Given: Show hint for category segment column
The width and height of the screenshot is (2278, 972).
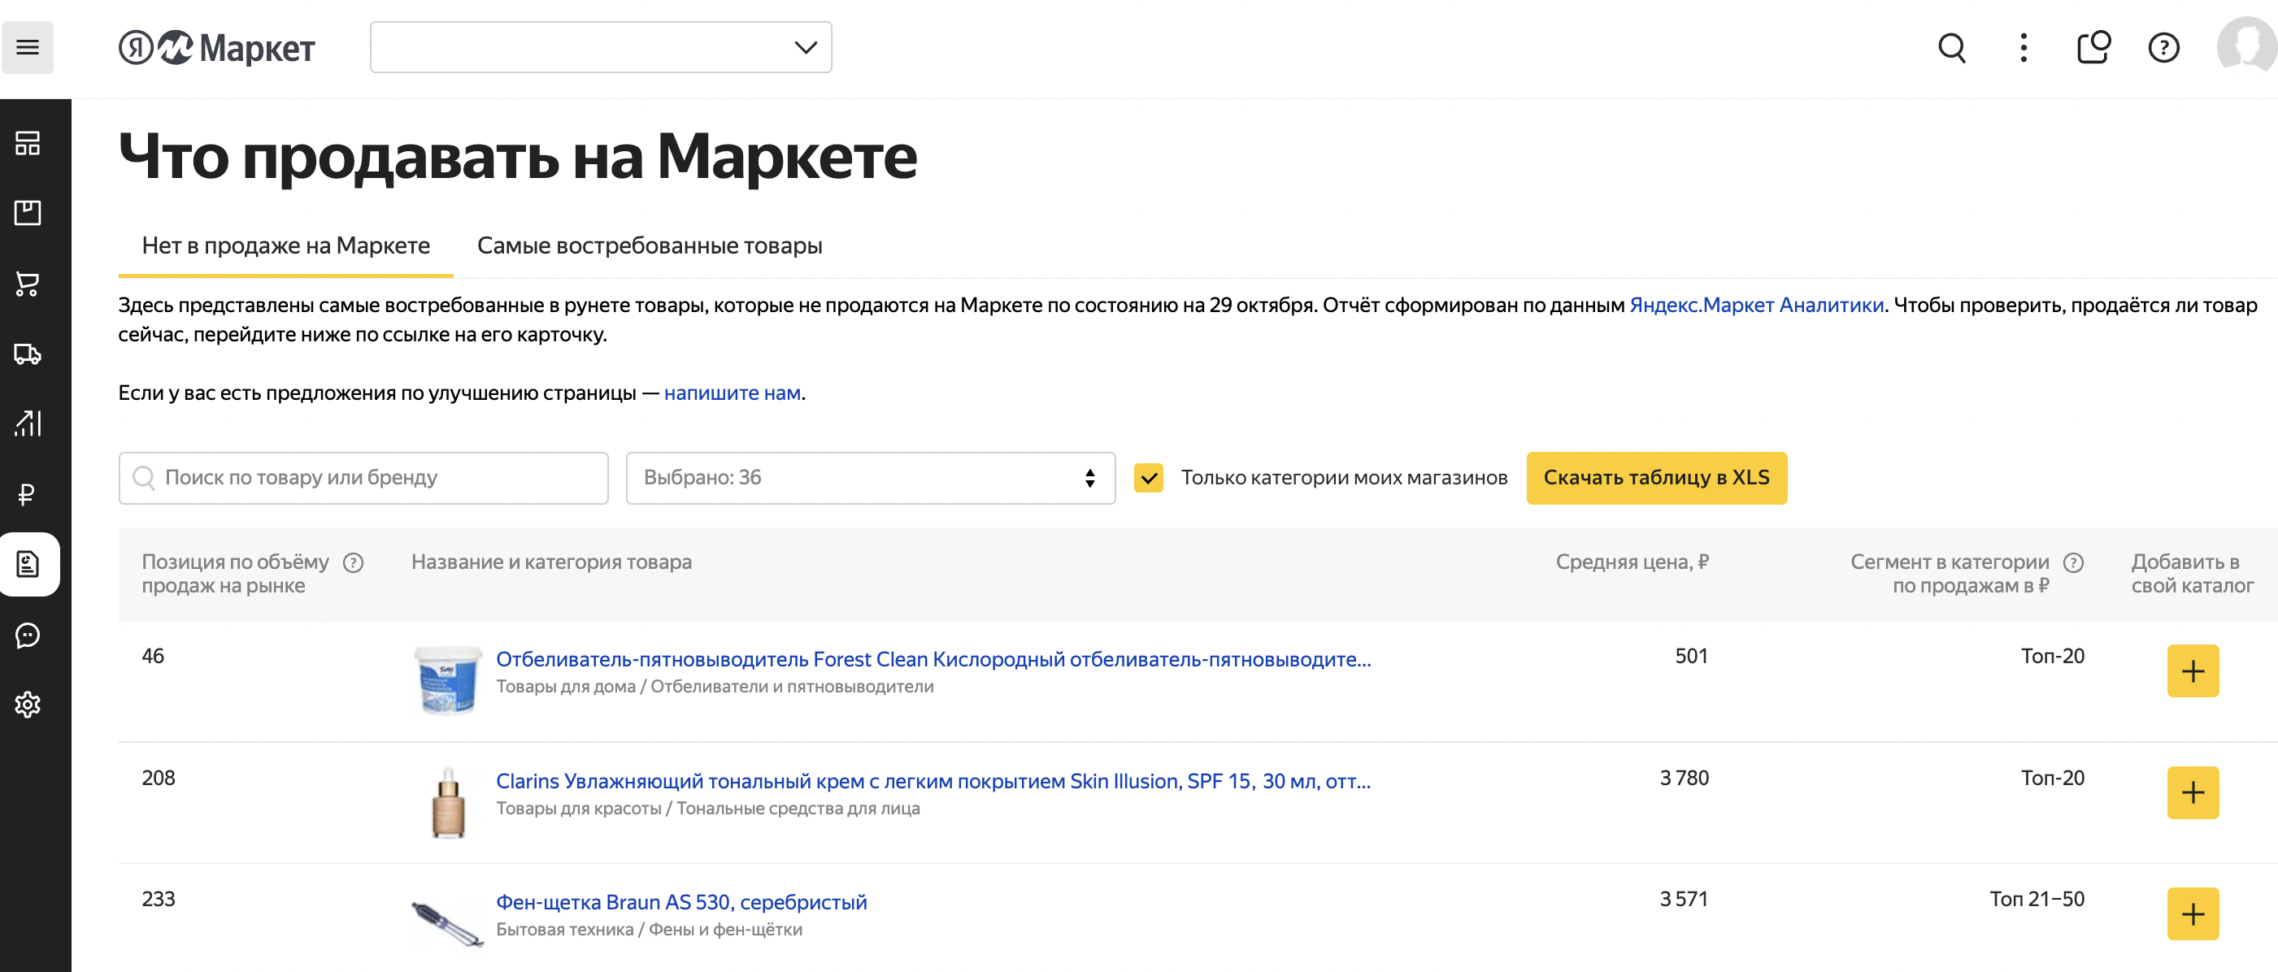Looking at the screenshot, I should point(2074,563).
